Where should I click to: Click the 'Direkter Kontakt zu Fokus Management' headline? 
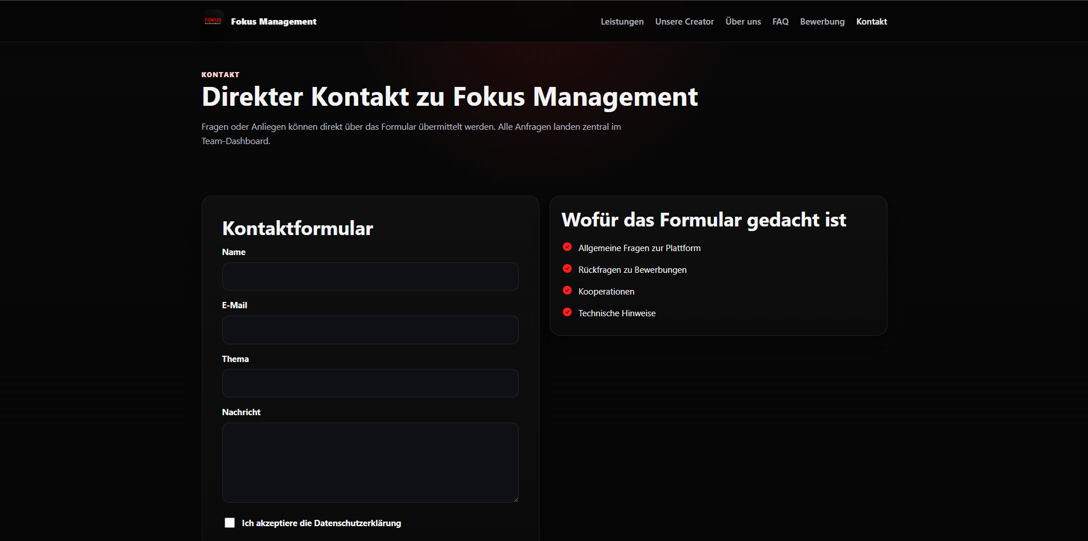pos(450,97)
